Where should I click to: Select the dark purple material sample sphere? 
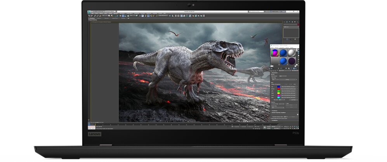pyautogui.click(x=292, y=61)
